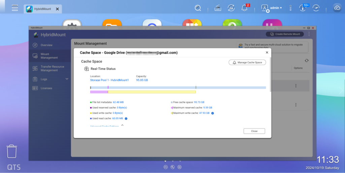Click the Manage Cache Space button
Viewport: 345px width, 173px height.
click(x=247, y=62)
